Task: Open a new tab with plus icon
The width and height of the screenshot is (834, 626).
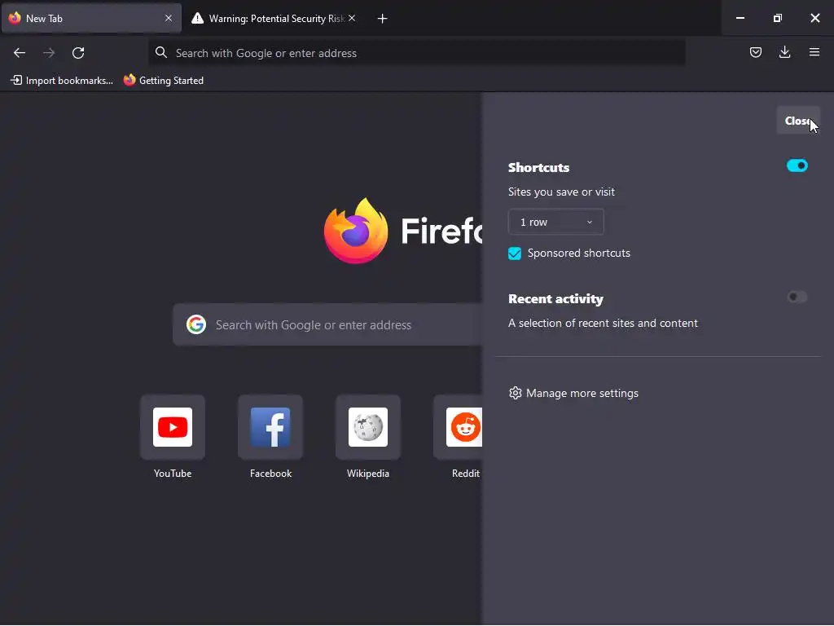Action: click(382, 19)
